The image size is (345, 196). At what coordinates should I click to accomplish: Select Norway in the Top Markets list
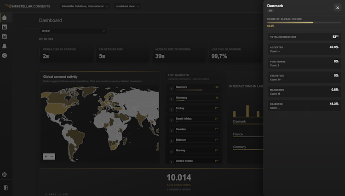(194, 151)
